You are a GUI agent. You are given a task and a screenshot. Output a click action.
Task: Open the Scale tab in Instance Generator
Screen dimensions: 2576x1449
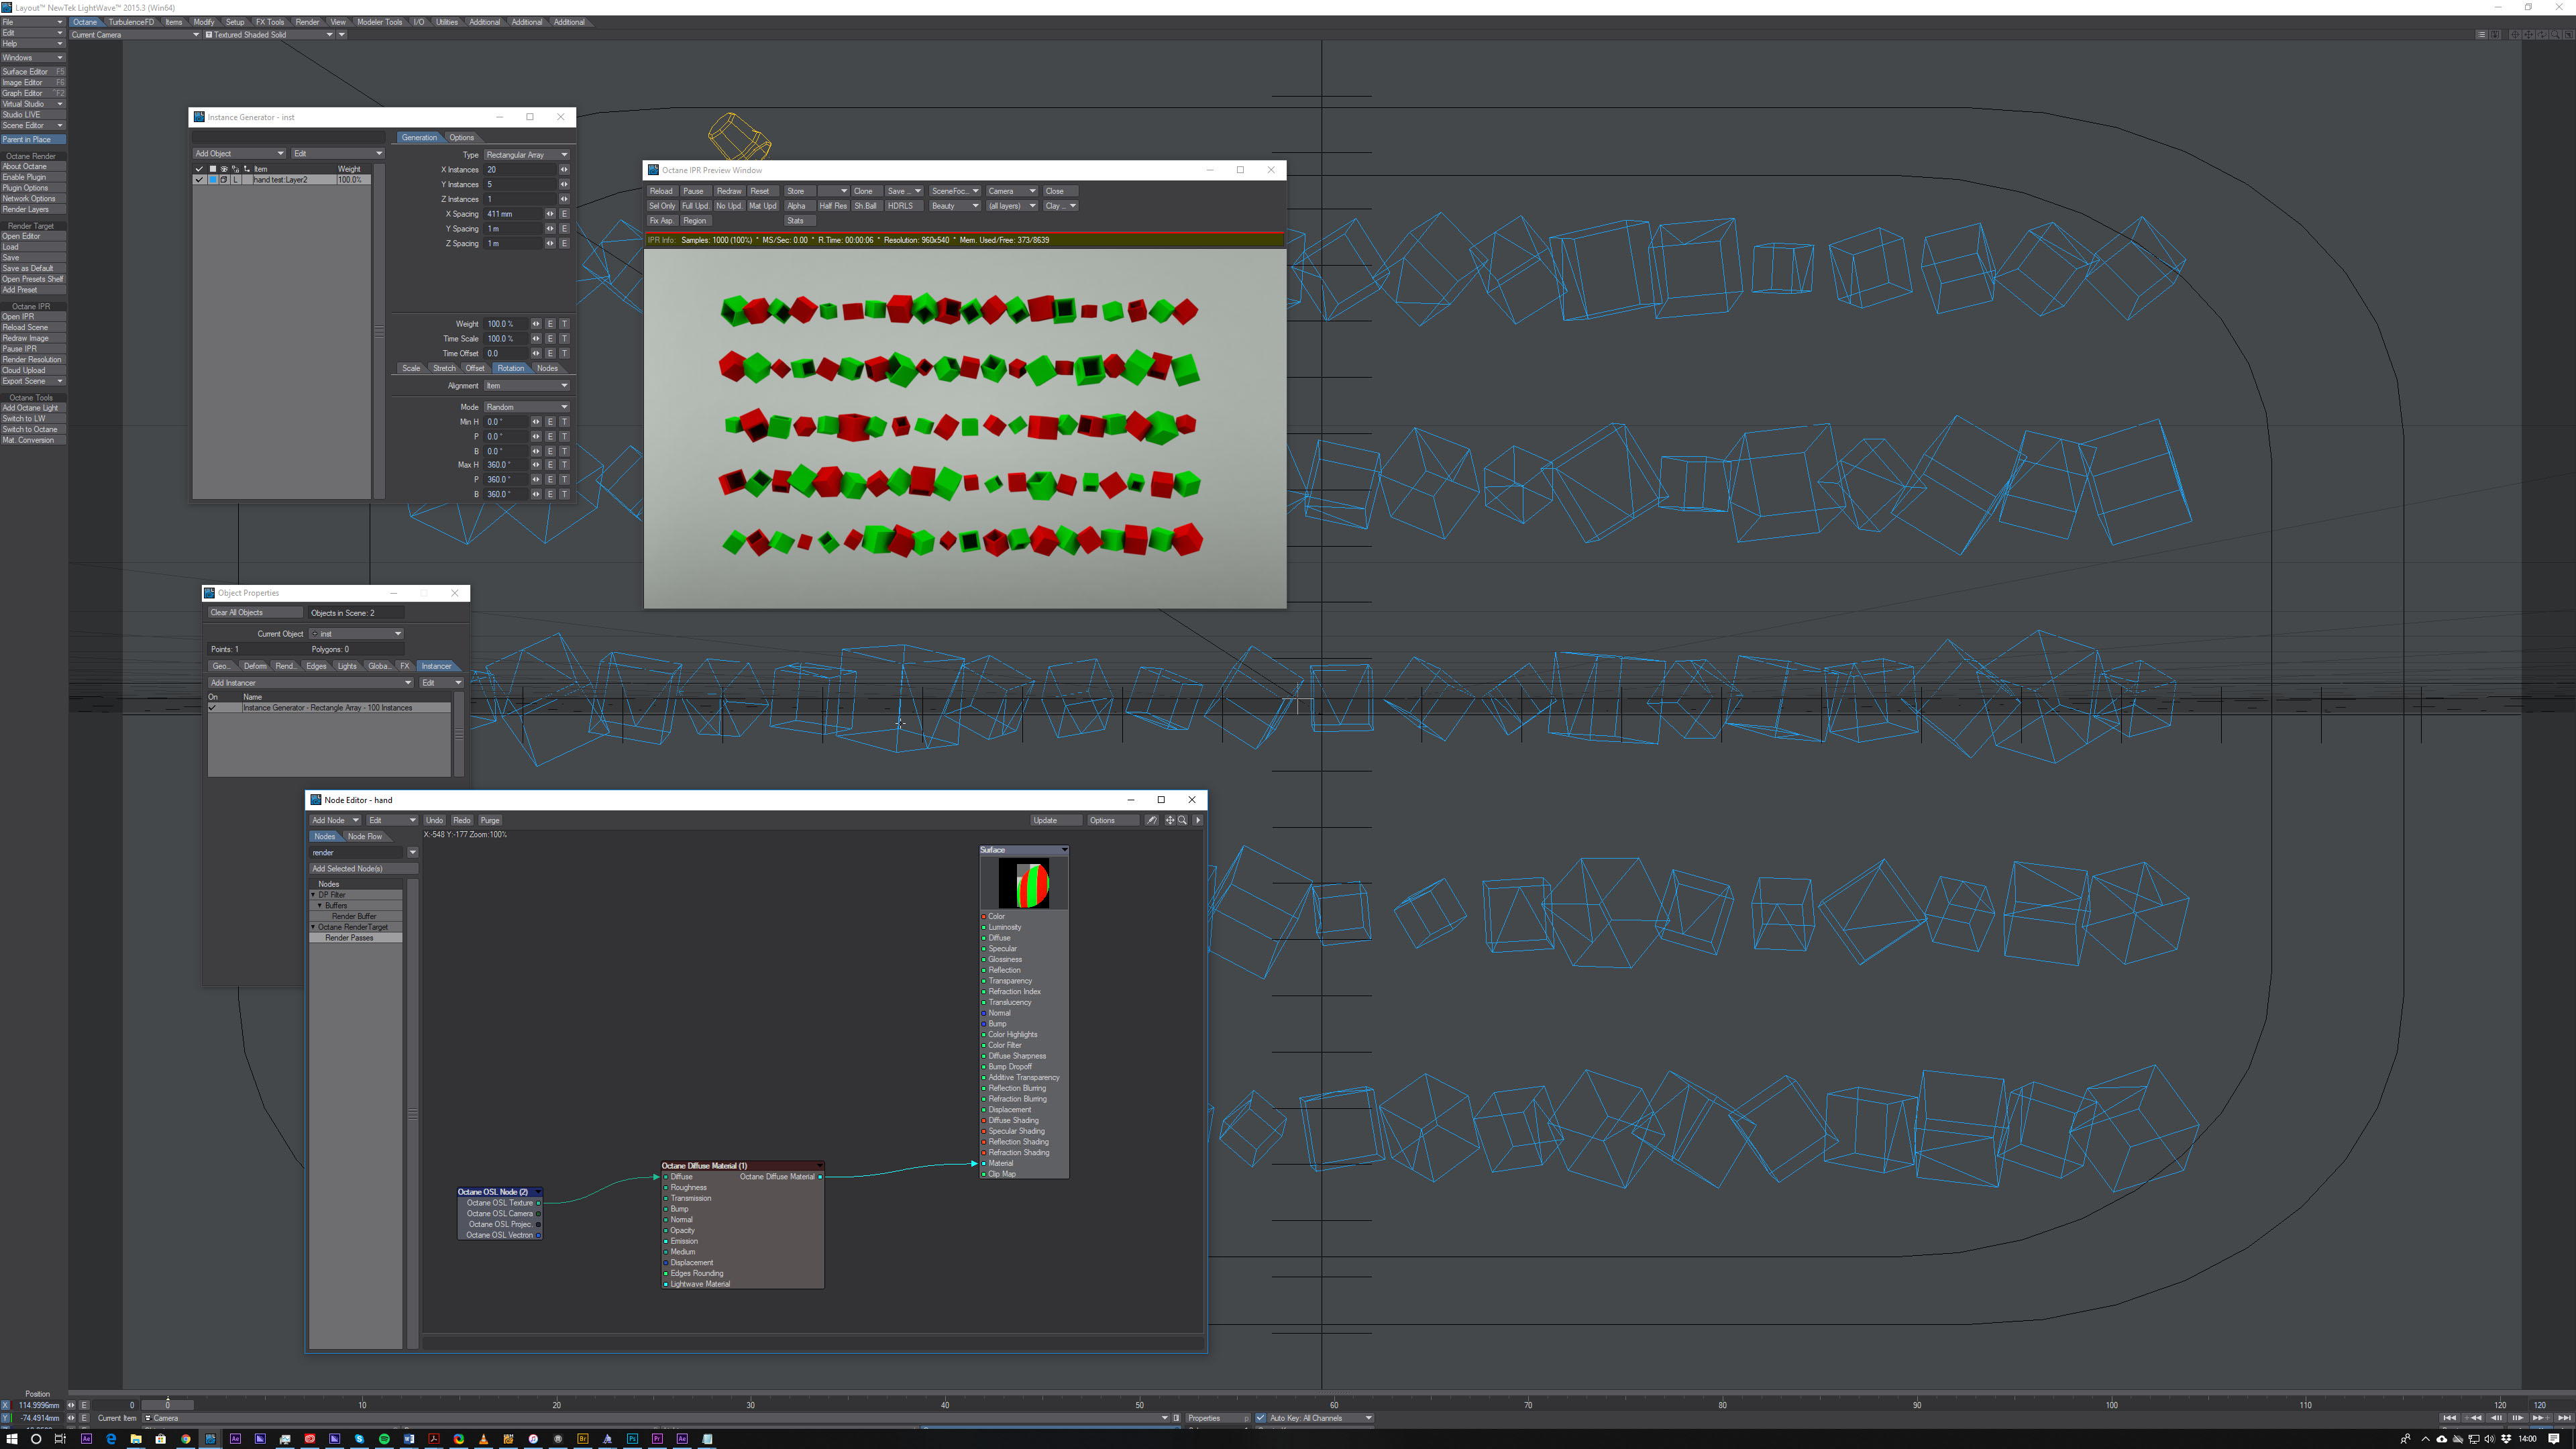click(411, 368)
